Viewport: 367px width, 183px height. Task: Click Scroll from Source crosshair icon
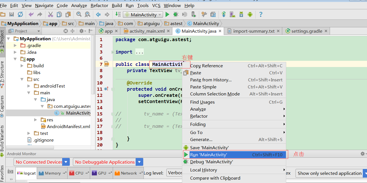point(66,31)
